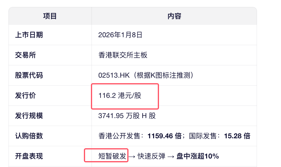This screenshot has height=167, width=281.
Task: Click the 香港联交所主板 cell text
Action: (x=123, y=55)
